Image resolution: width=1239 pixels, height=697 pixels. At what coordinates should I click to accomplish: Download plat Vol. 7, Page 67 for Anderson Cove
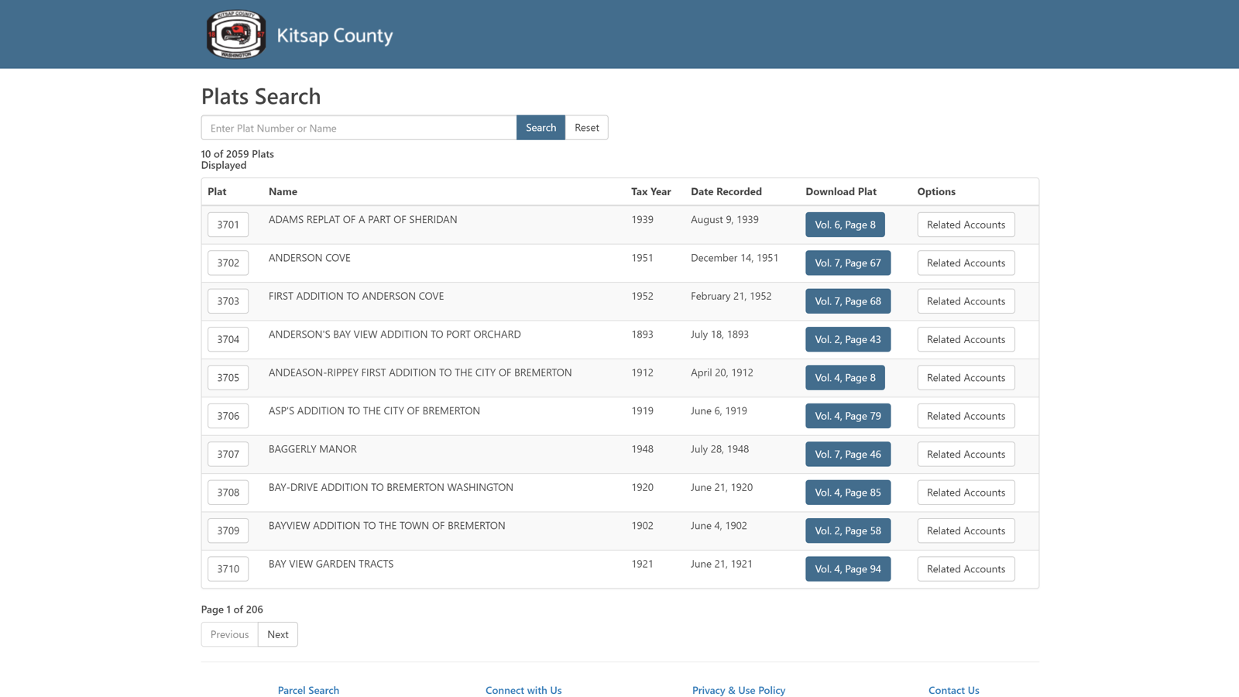[x=848, y=263]
